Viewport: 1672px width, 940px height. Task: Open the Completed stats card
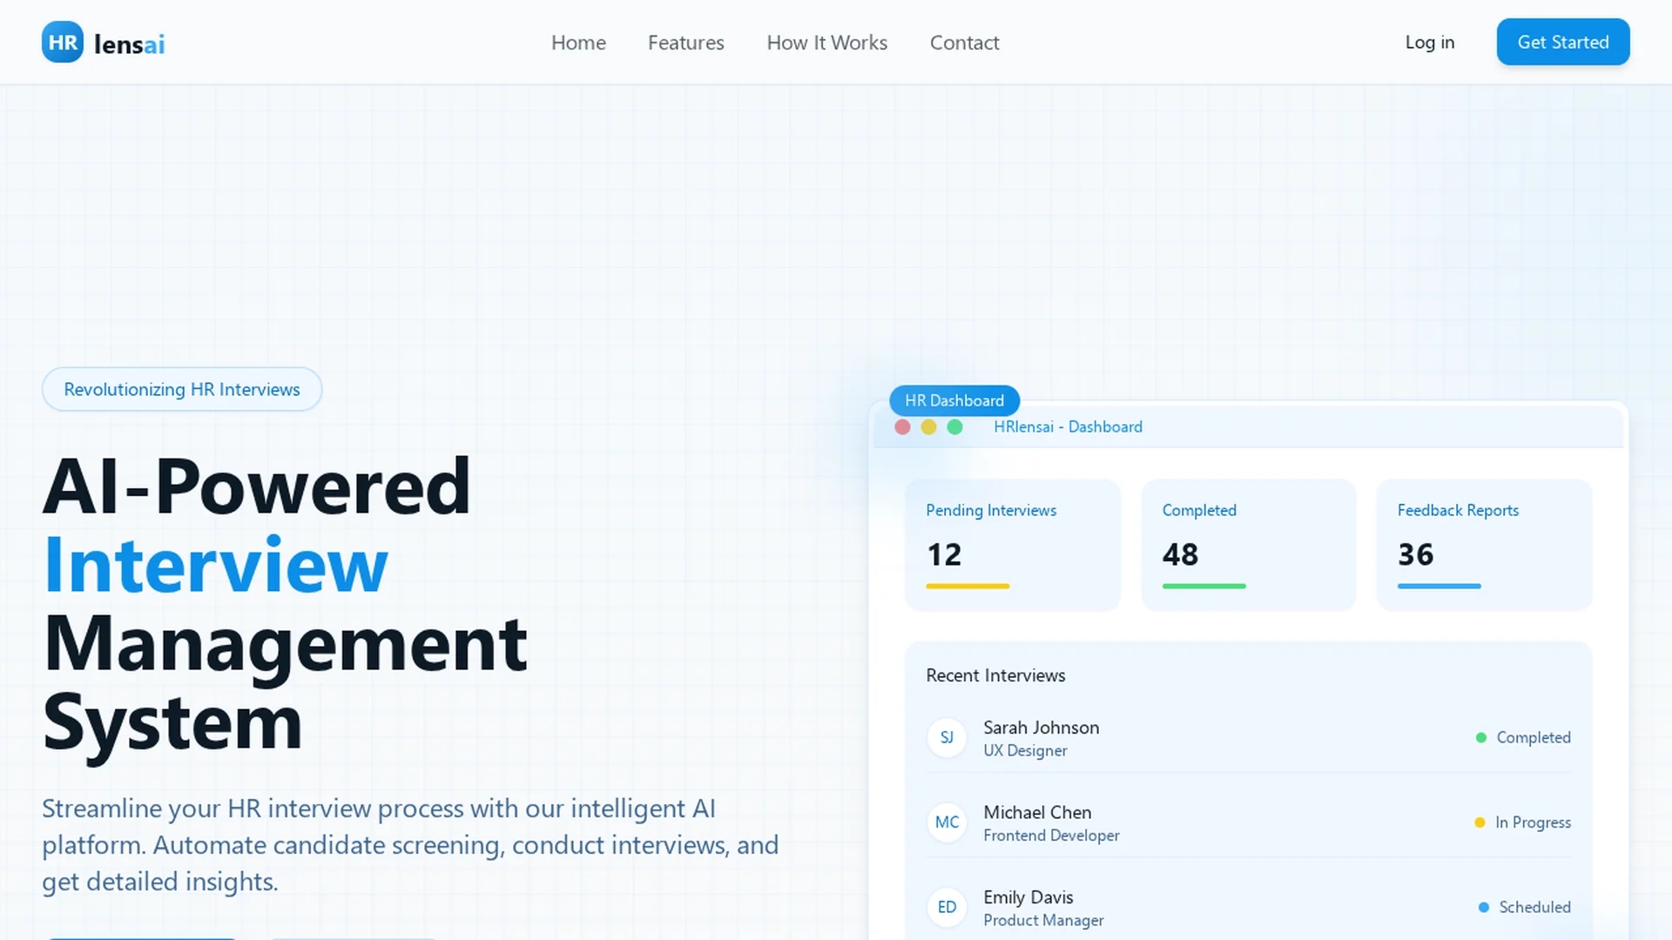pos(1249,545)
